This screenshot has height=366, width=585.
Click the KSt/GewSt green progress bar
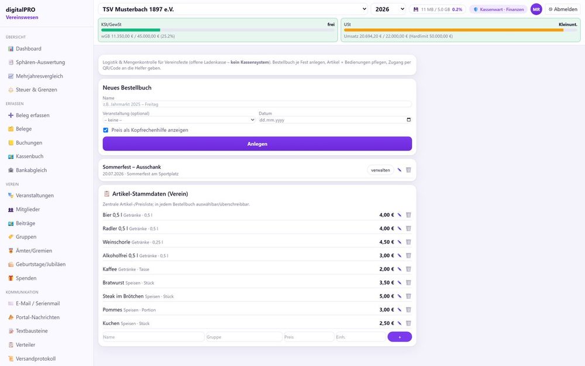pyautogui.click(x=130, y=30)
